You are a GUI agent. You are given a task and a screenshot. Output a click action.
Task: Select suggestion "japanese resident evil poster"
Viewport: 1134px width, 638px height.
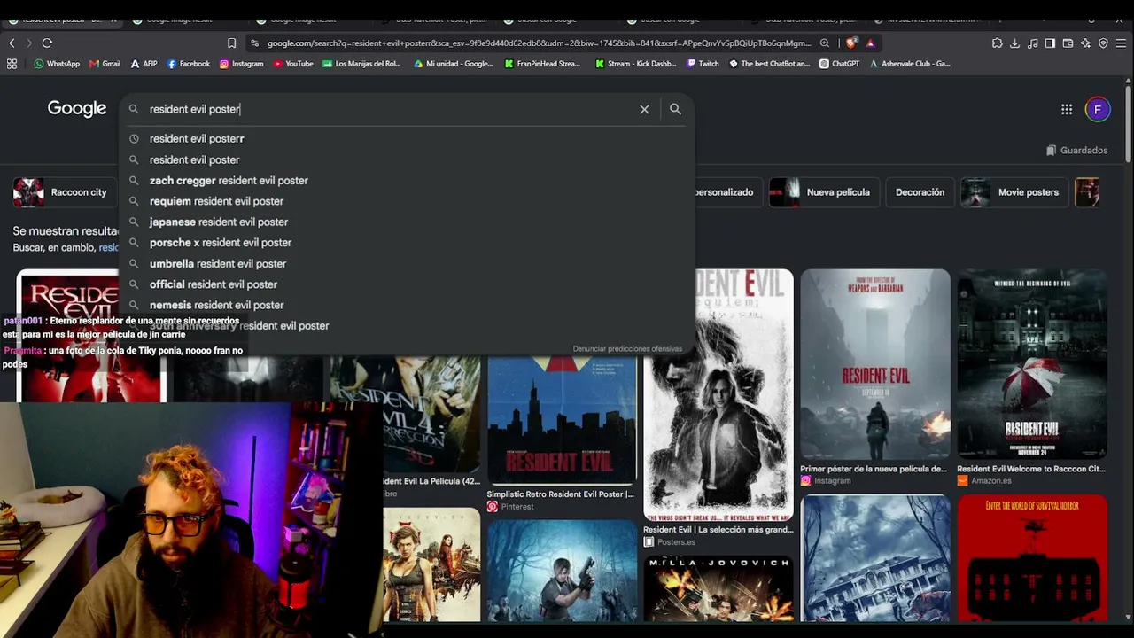[408, 222]
